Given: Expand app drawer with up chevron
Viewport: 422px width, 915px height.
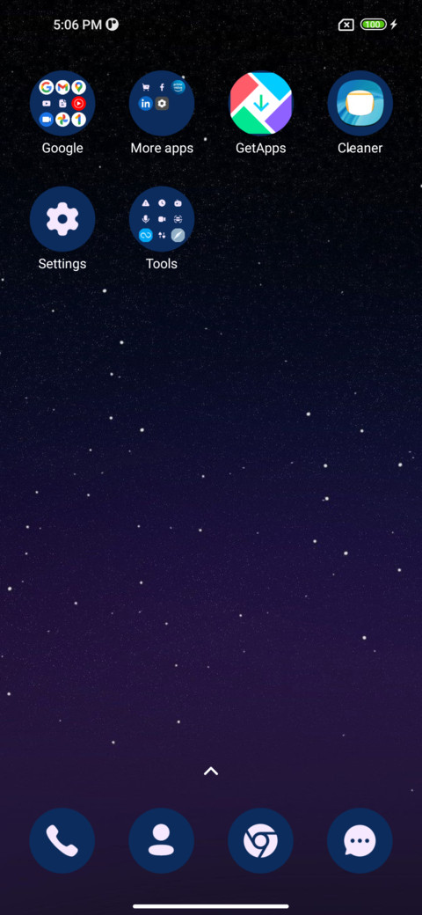Looking at the screenshot, I should tap(210, 771).
